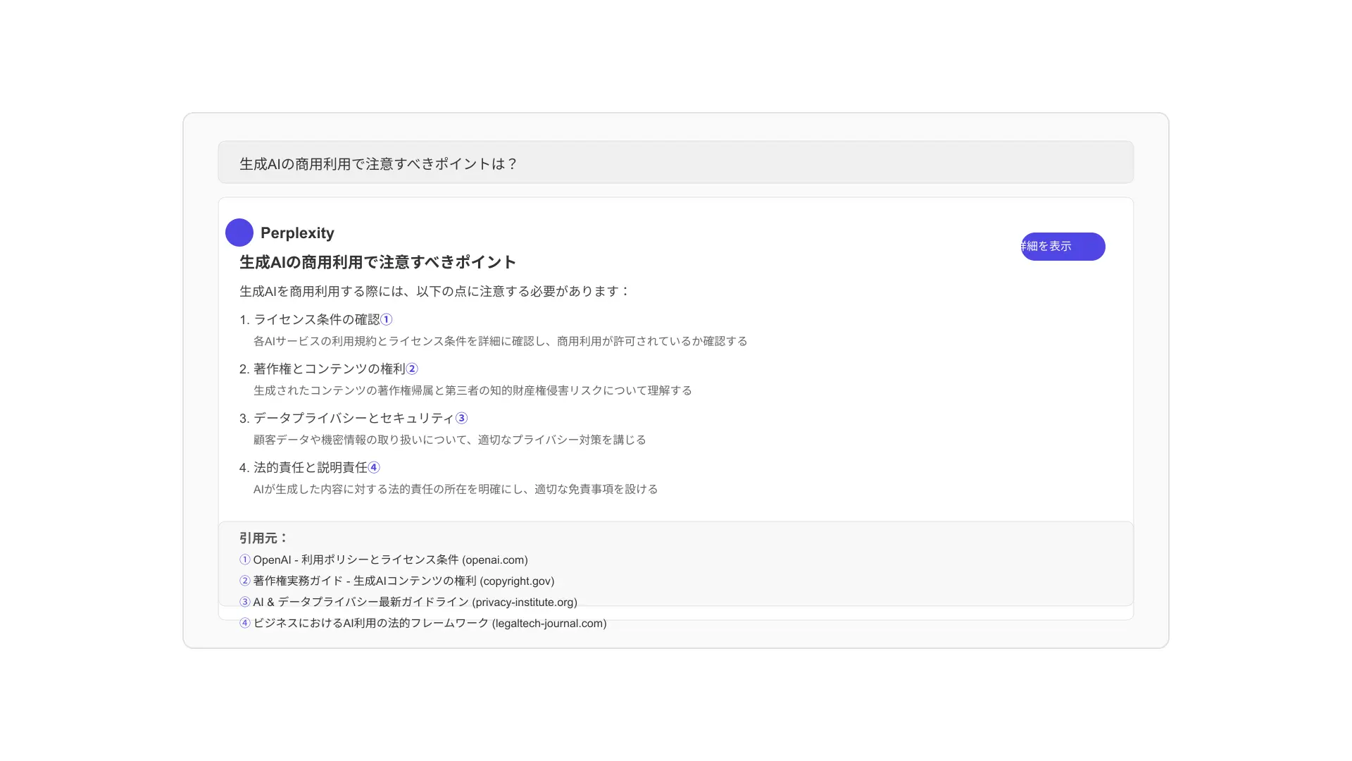Click the Perplexity name label

tap(297, 233)
